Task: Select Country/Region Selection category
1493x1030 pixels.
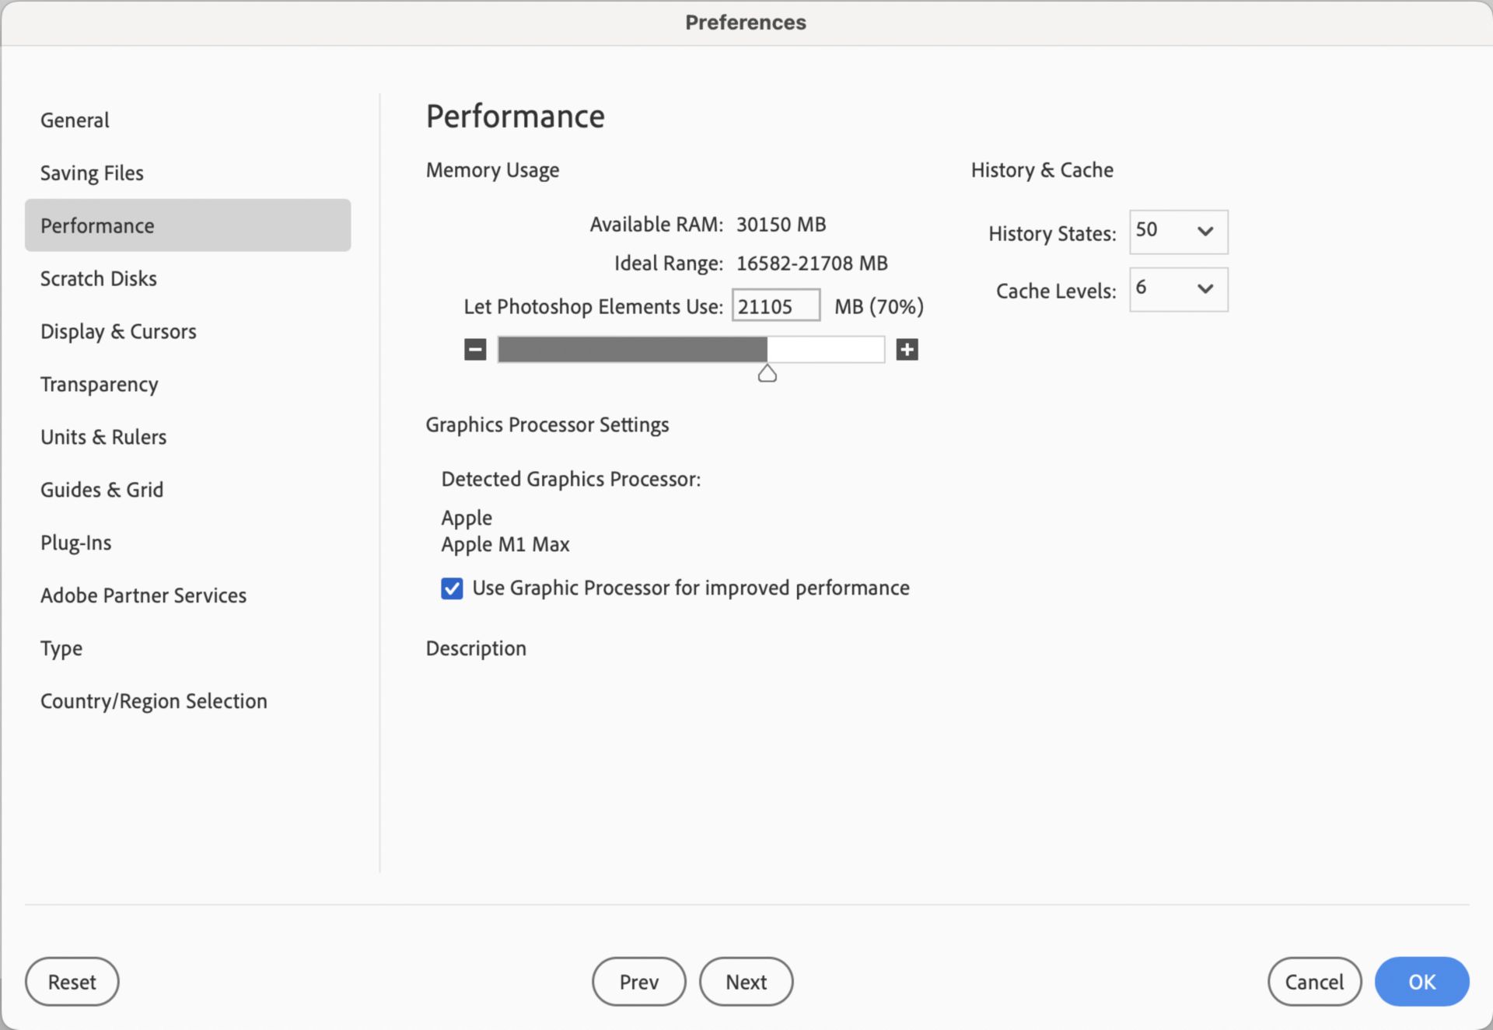Action: point(187,701)
